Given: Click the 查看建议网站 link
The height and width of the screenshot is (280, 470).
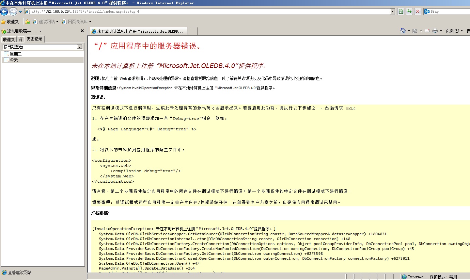Looking at the screenshot, I should 20,272.
